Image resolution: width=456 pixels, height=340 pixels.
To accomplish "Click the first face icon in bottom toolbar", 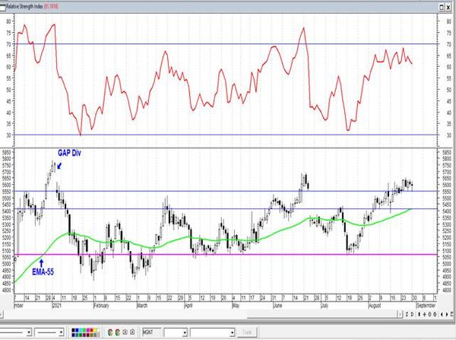I will point(110,332).
